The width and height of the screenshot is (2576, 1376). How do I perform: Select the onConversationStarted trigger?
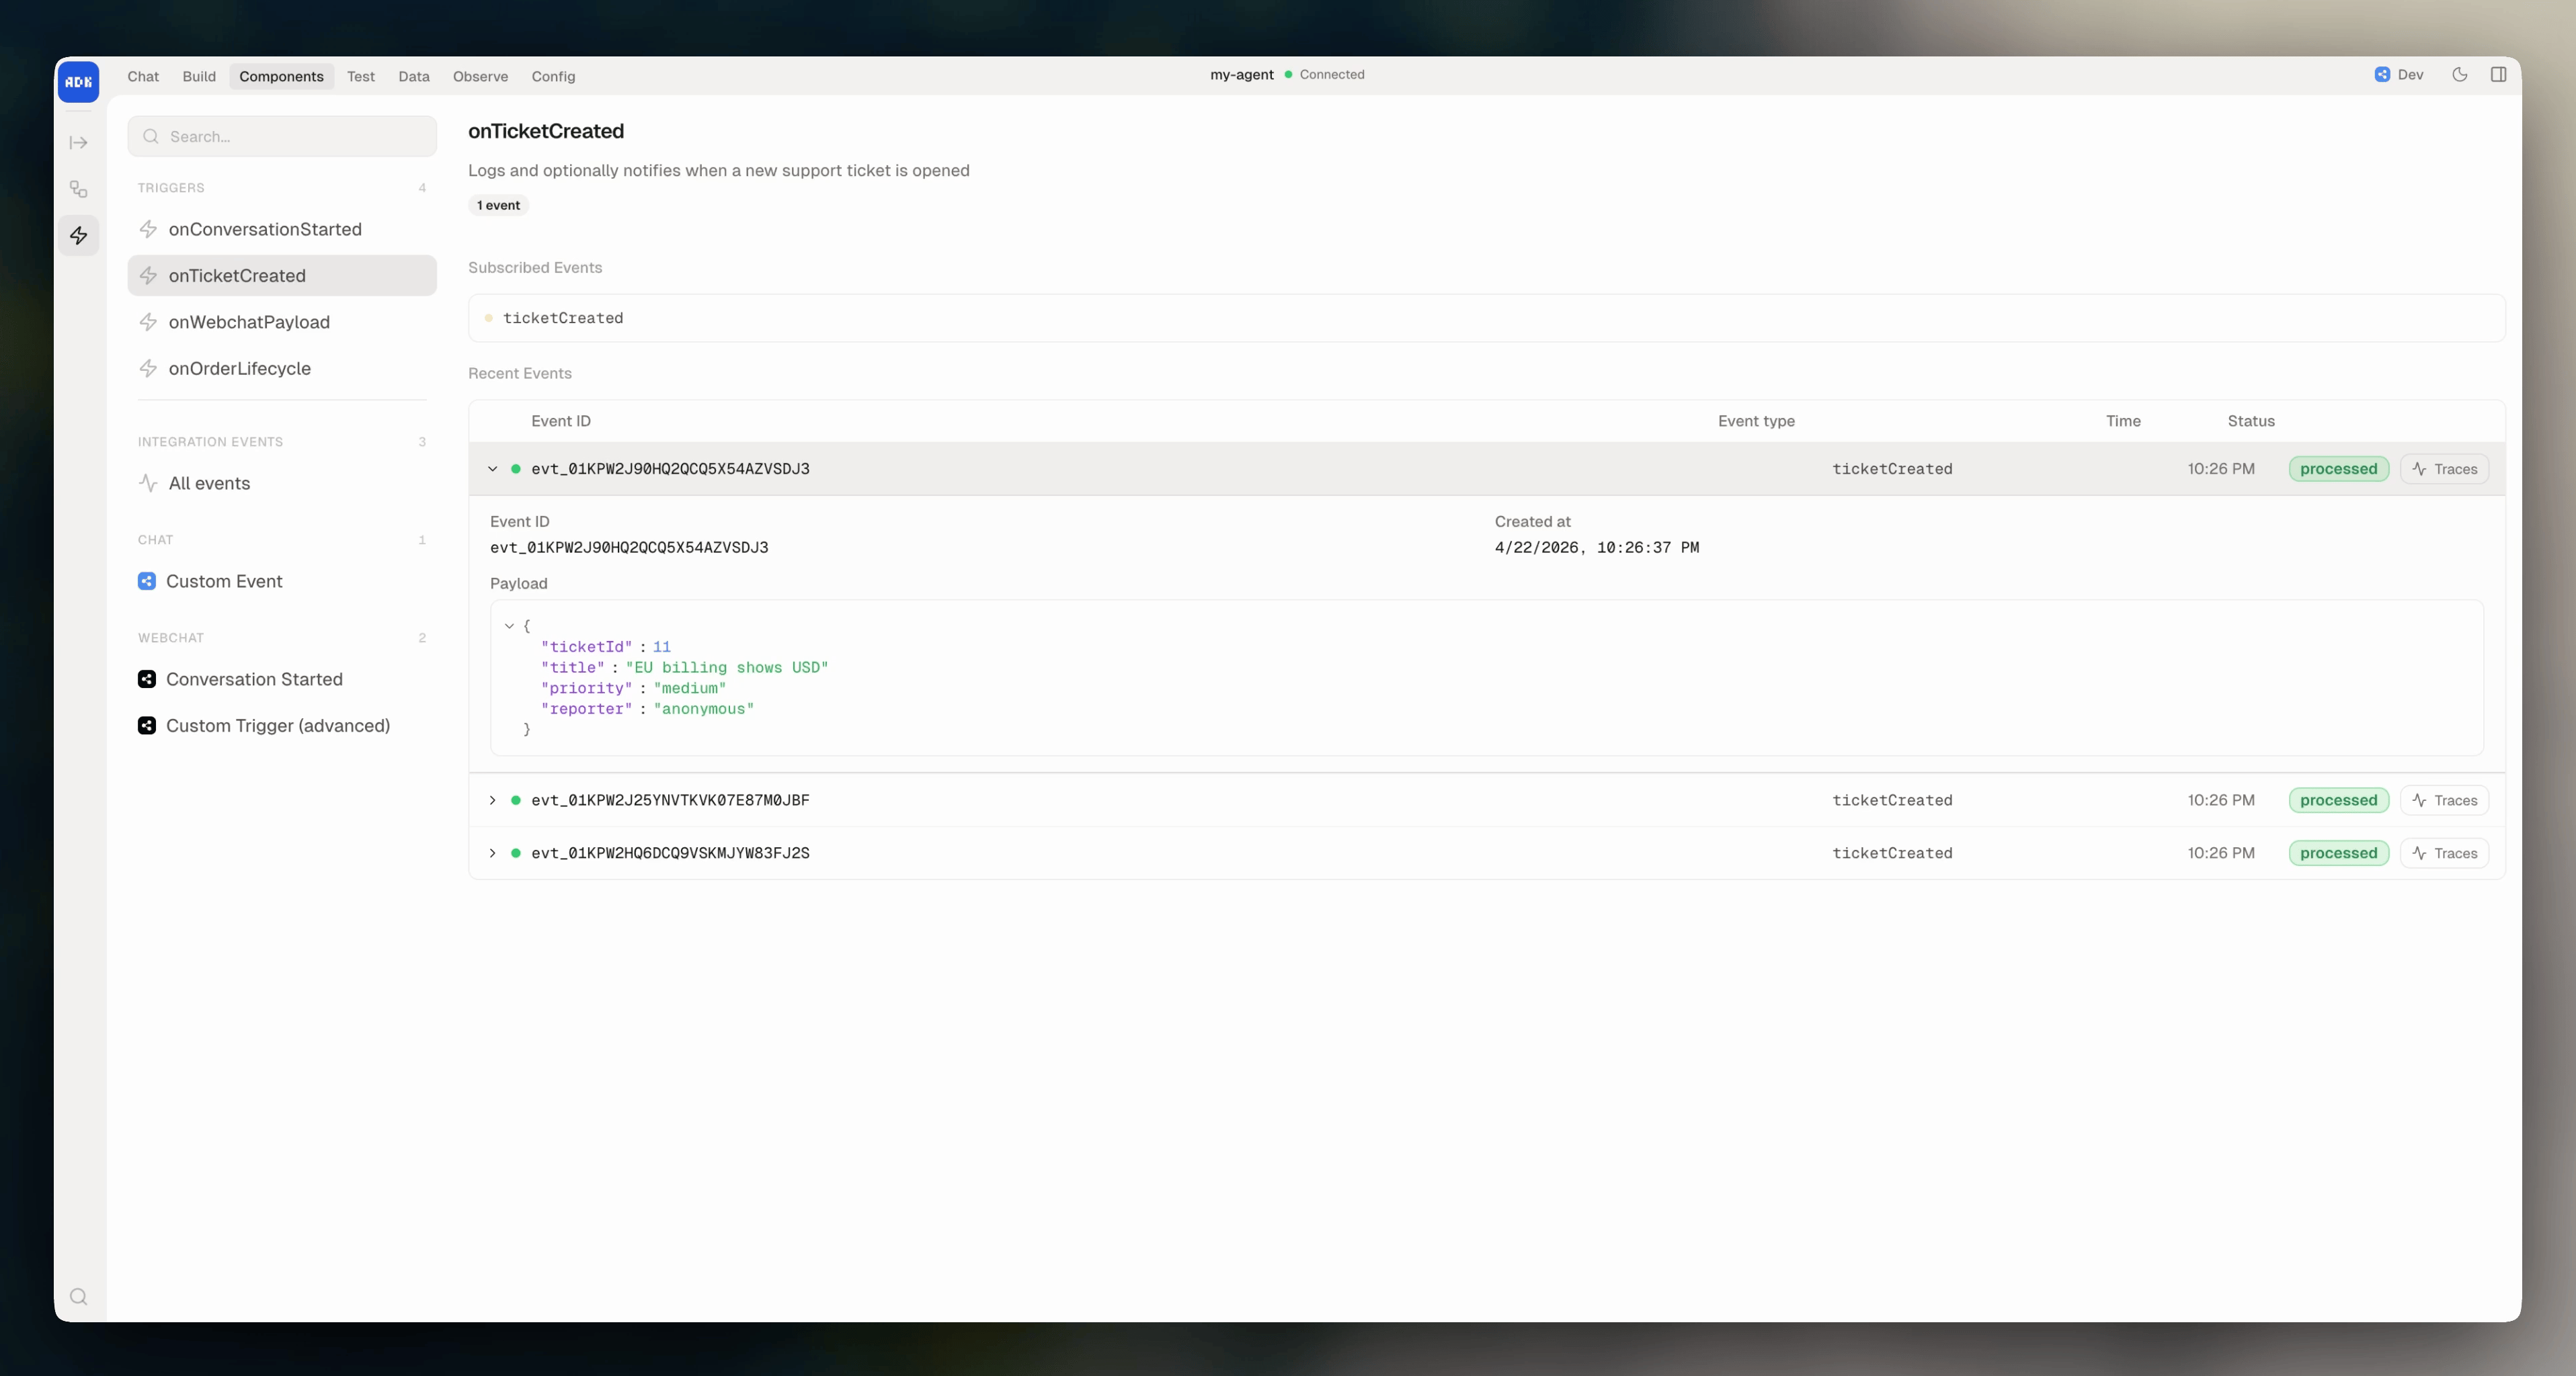pyautogui.click(x=282, y=229)
